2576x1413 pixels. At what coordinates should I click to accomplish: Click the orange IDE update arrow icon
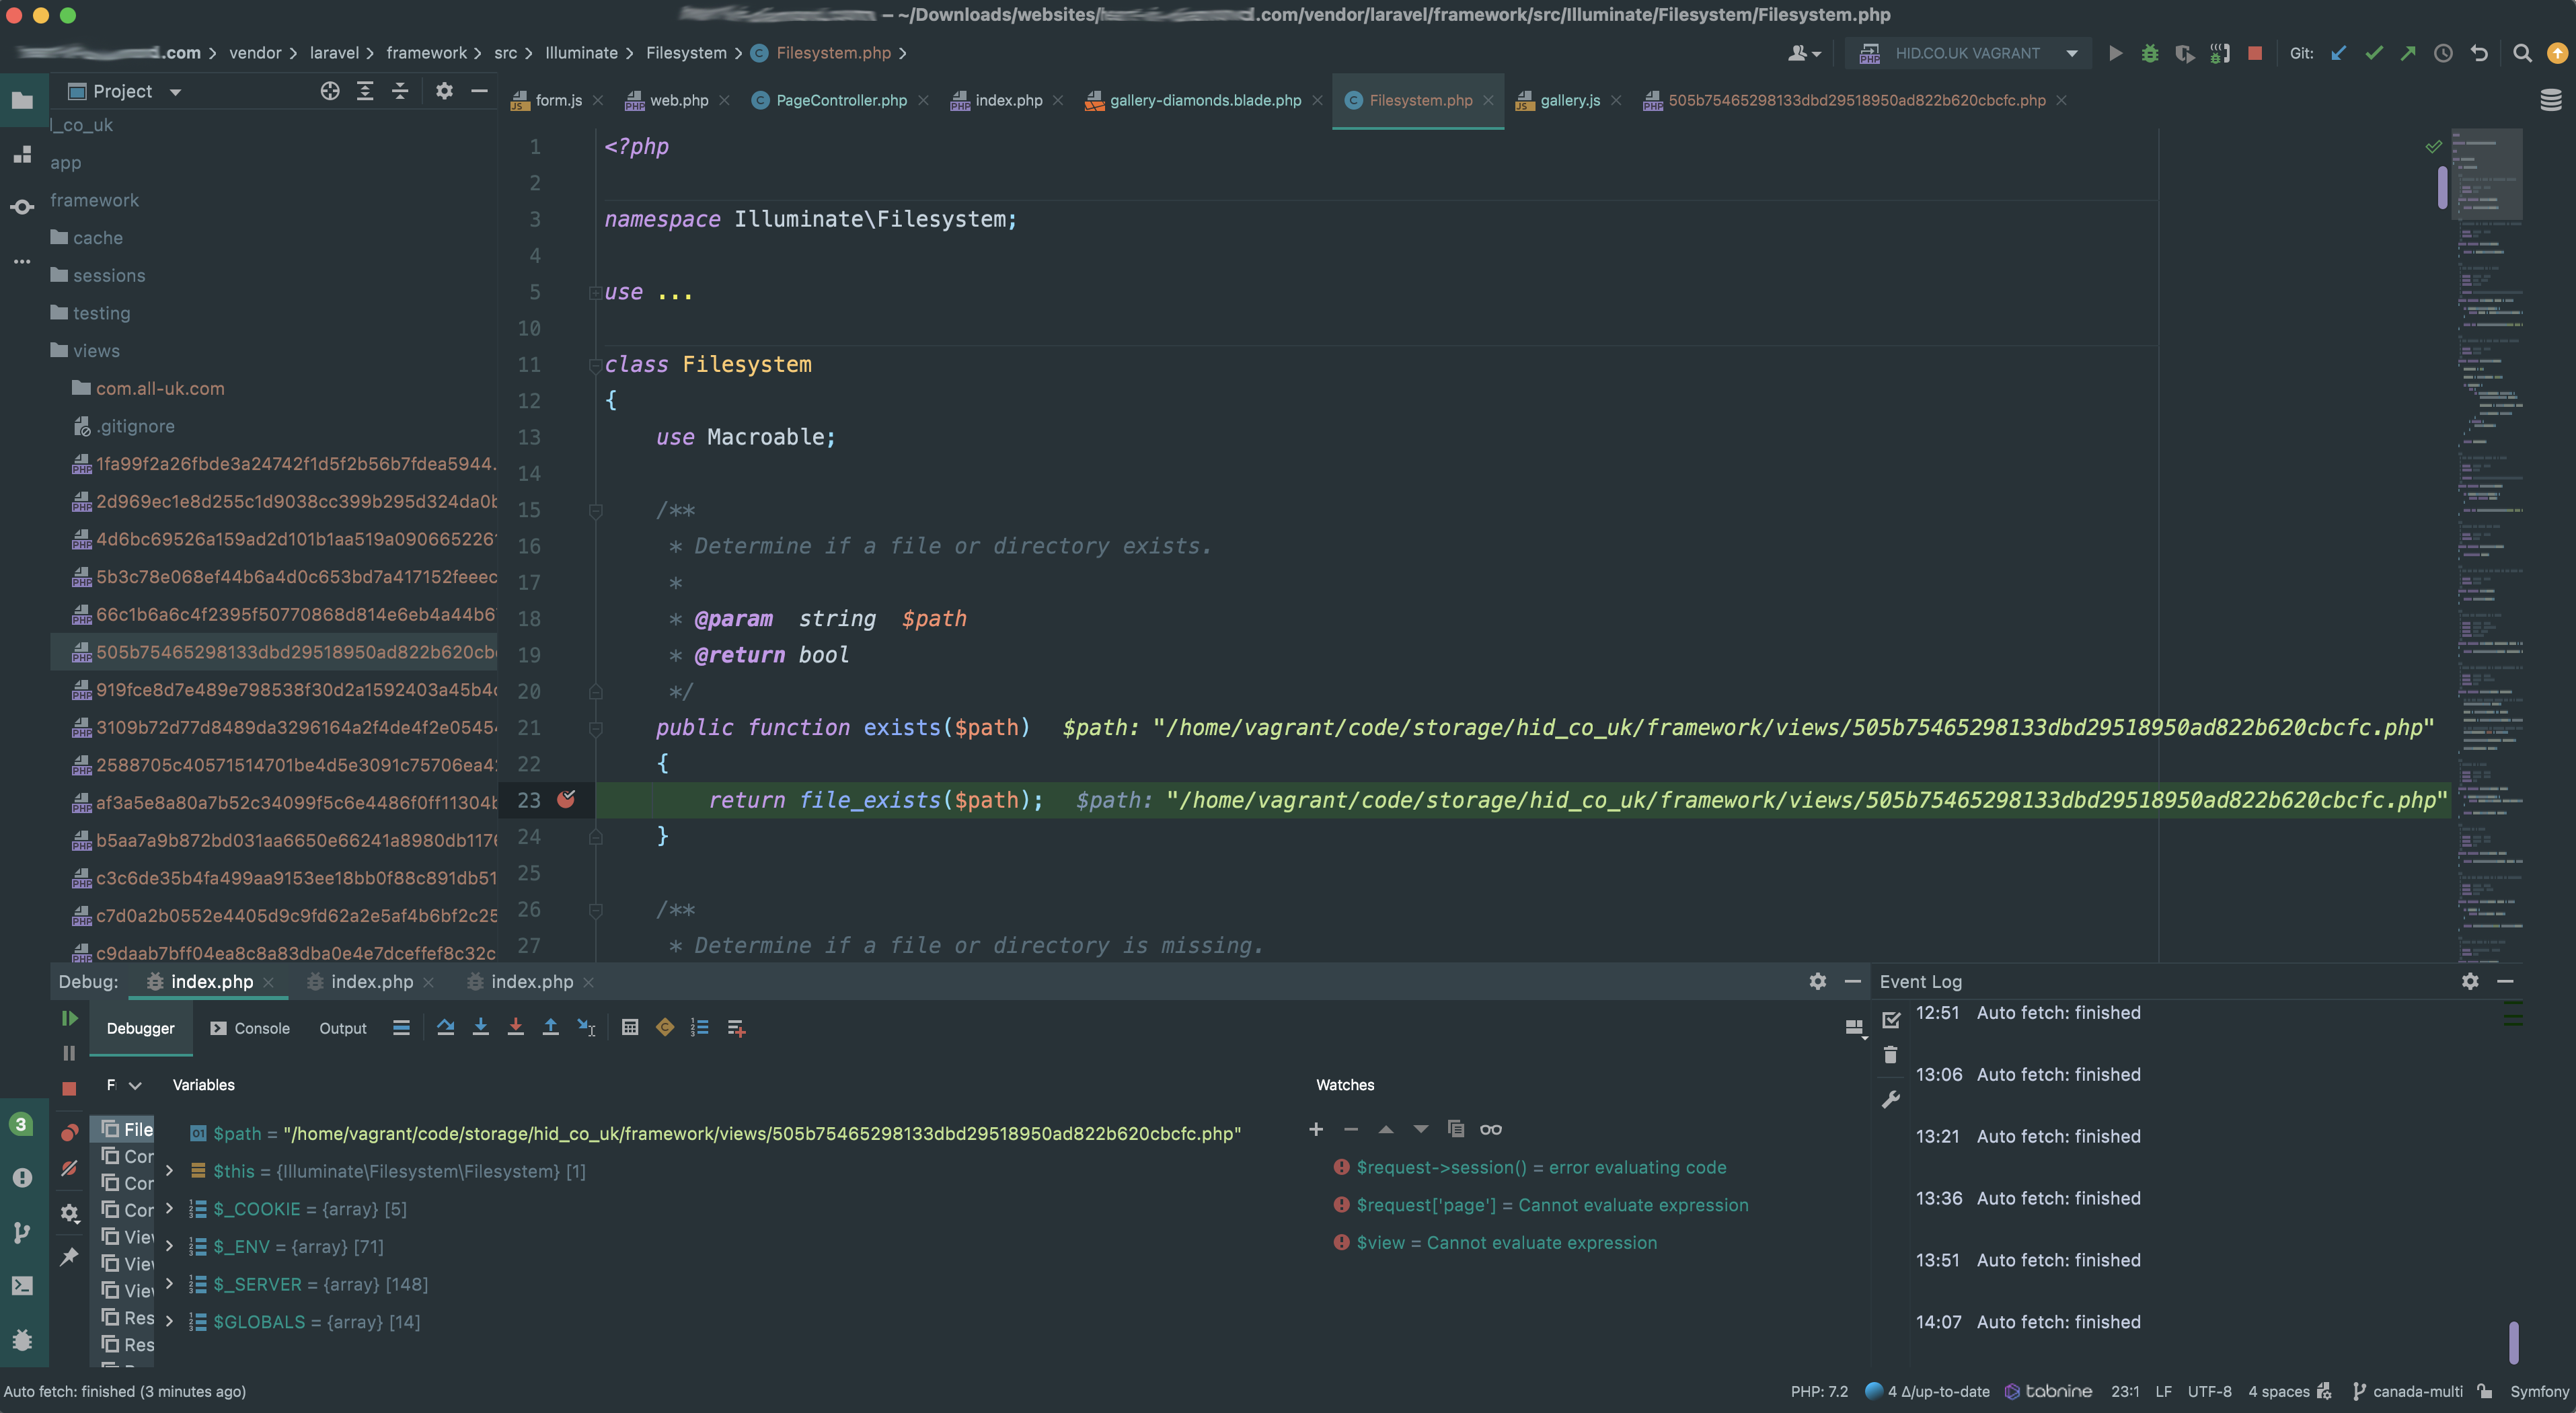[x=2557, y=53]
